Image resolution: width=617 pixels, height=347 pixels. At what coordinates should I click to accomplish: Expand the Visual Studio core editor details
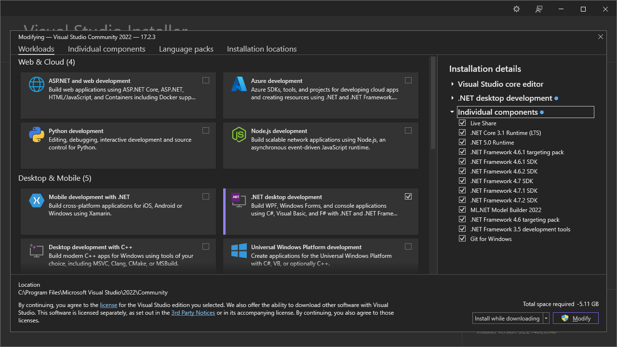pos(452,84)
